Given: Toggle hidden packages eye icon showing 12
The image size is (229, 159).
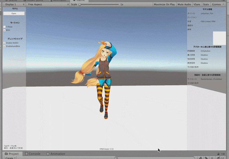Looking at the screenshot, I should [x=220, y=158].
